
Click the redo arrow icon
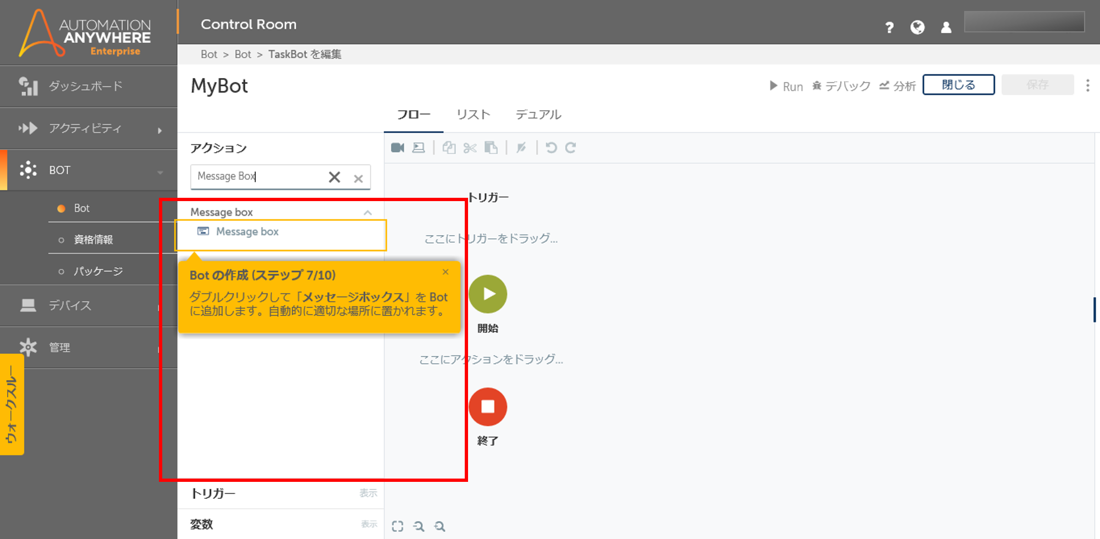point(571,148)
